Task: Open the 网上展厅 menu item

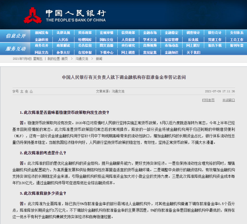Action: point(193,45)
